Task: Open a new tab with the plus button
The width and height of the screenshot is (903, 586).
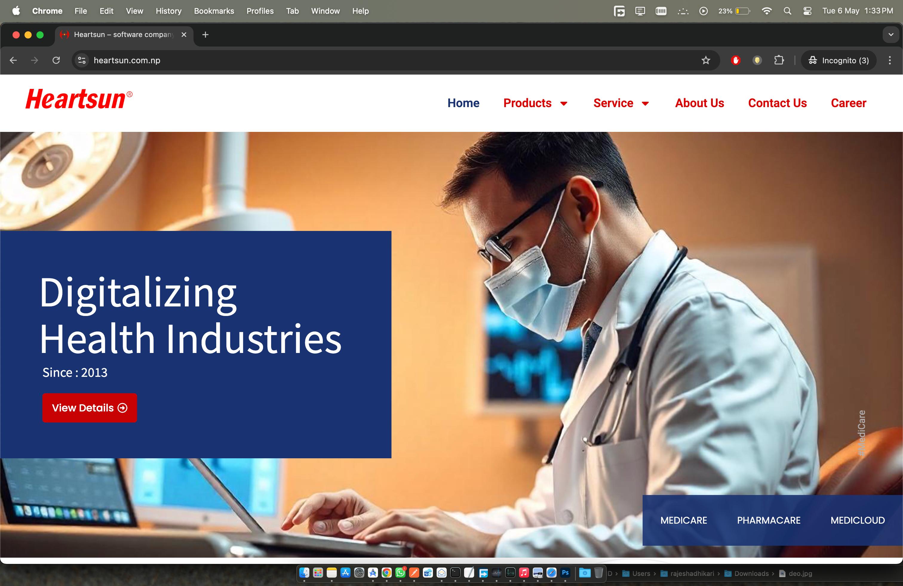Action: click(205, 35)
